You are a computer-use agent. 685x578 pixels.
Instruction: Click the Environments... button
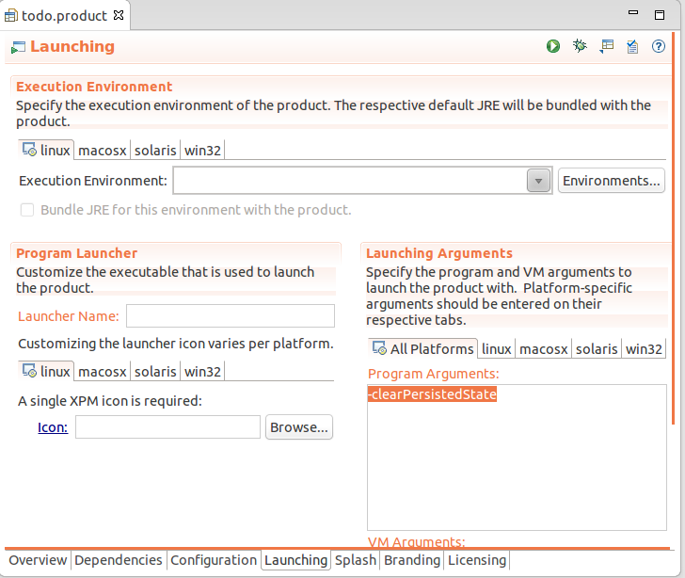click(612, 181)
